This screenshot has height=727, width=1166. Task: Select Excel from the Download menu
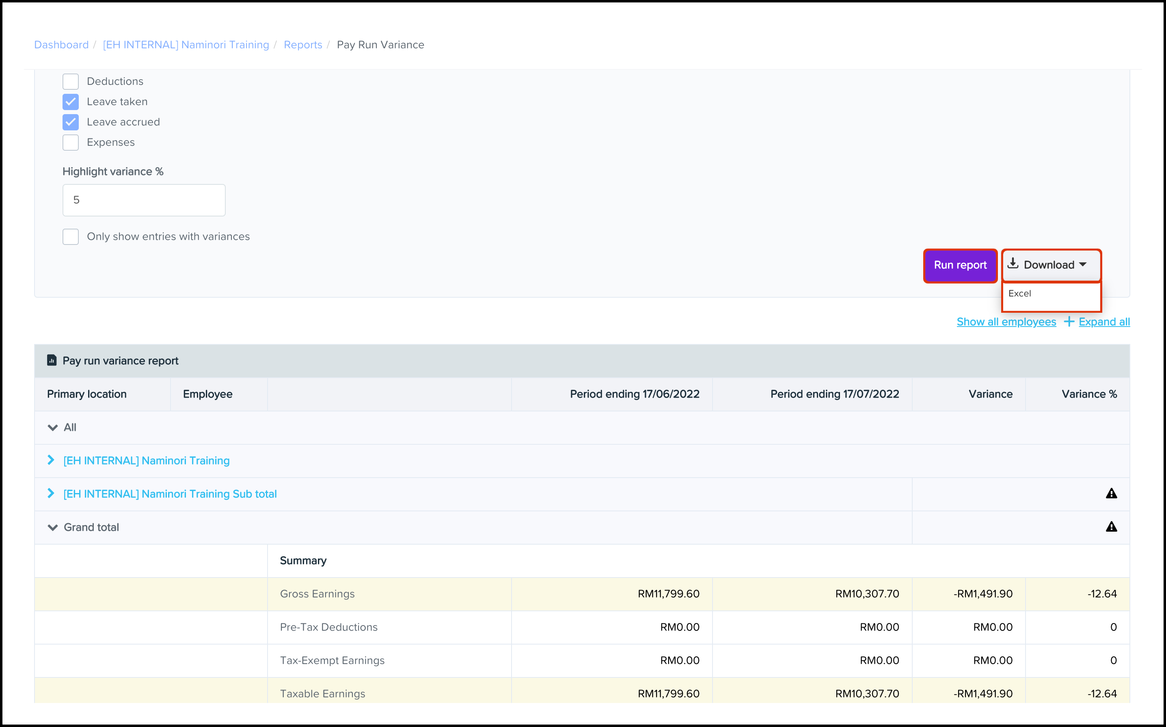point(1019,293)
